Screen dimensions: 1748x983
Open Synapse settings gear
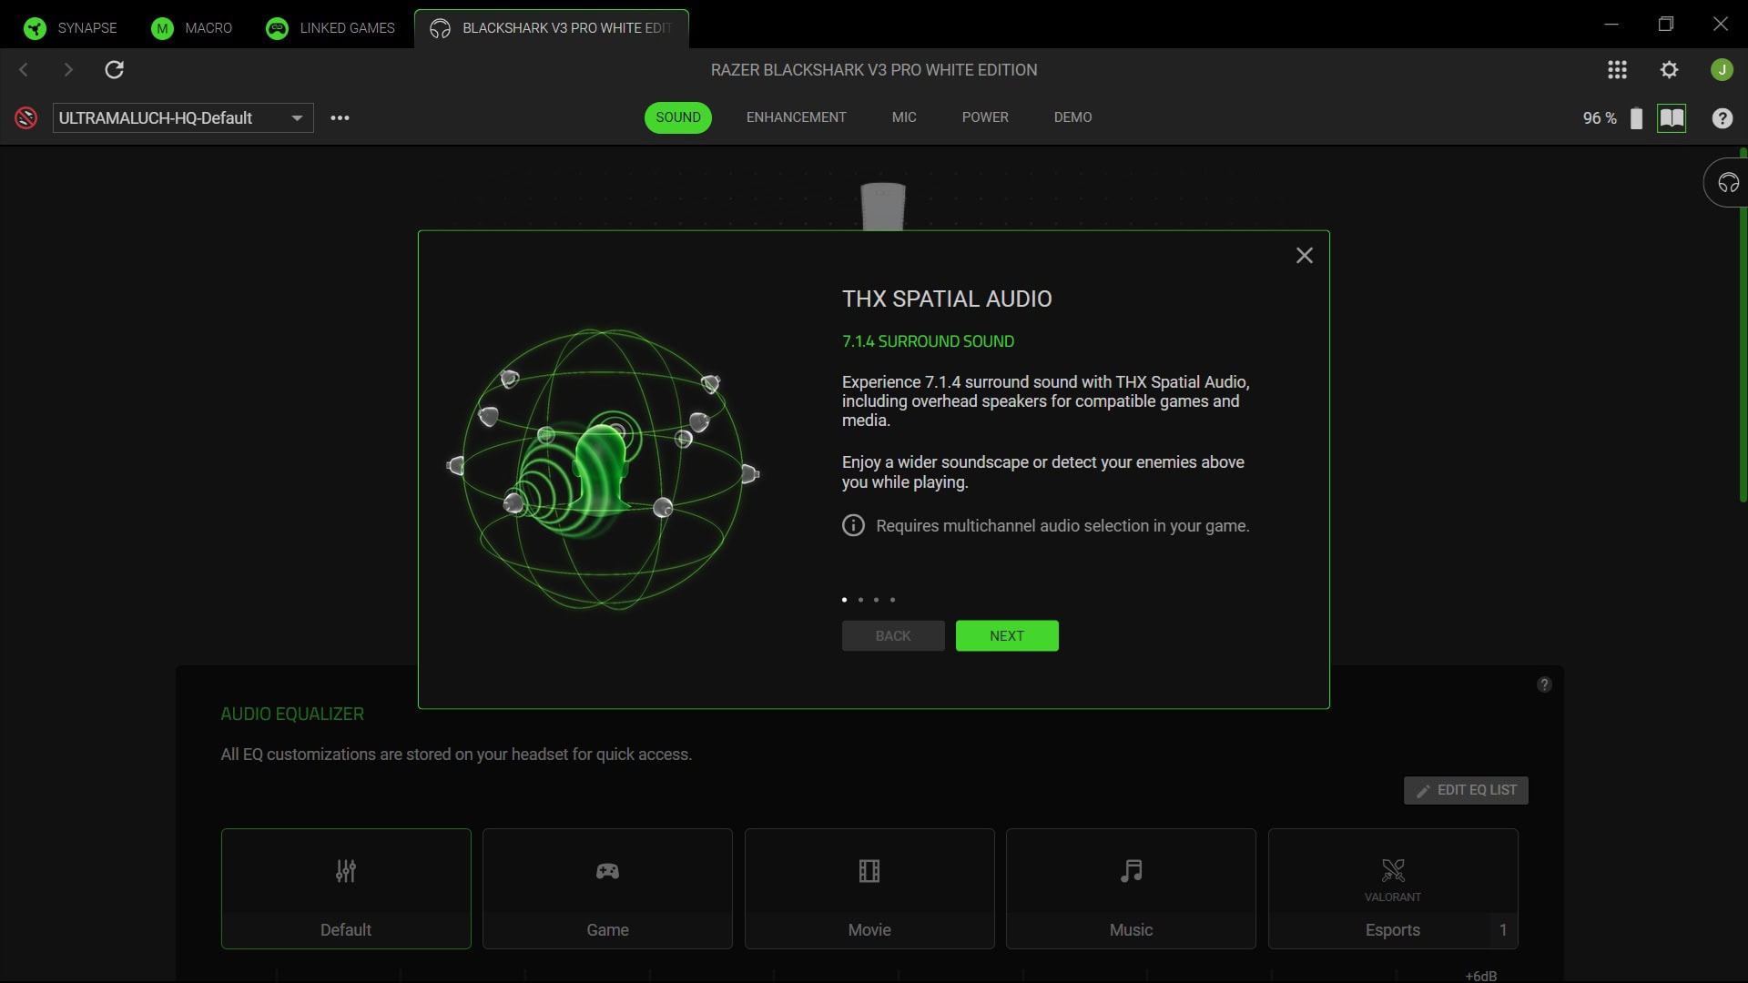1669,70
